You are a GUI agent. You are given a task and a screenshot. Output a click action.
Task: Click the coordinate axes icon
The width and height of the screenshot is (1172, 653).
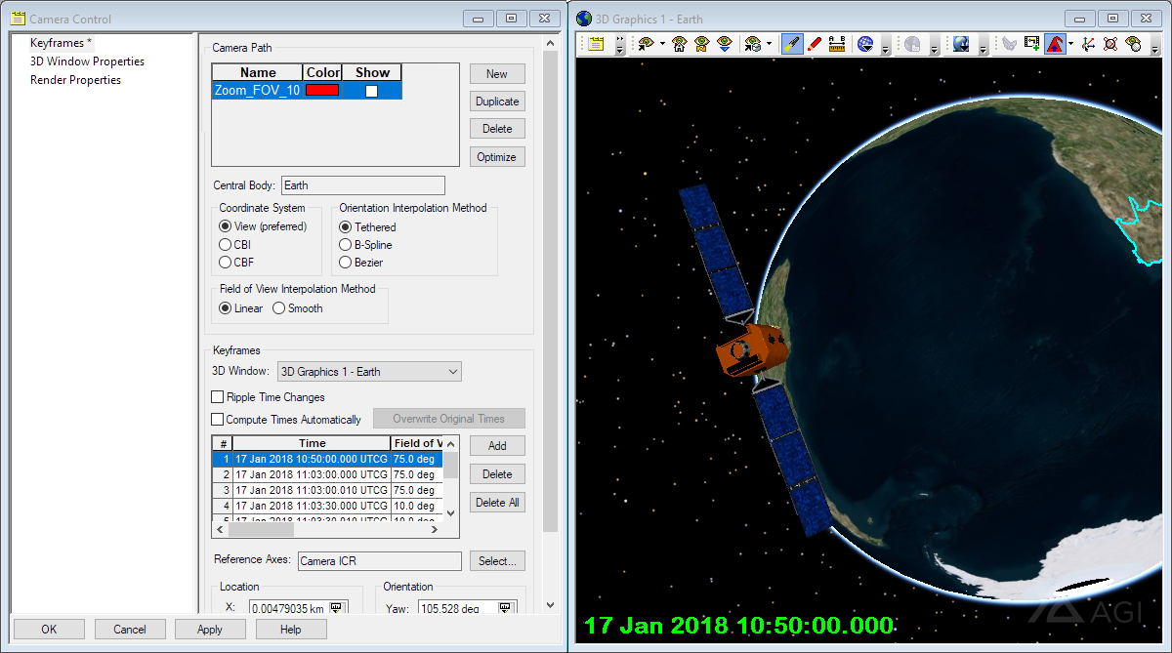[1088, 44]
